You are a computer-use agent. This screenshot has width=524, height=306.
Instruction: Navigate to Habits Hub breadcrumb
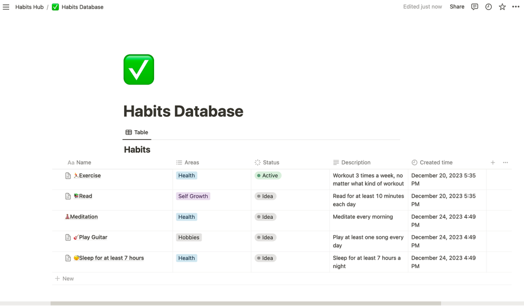pos(29,7)
